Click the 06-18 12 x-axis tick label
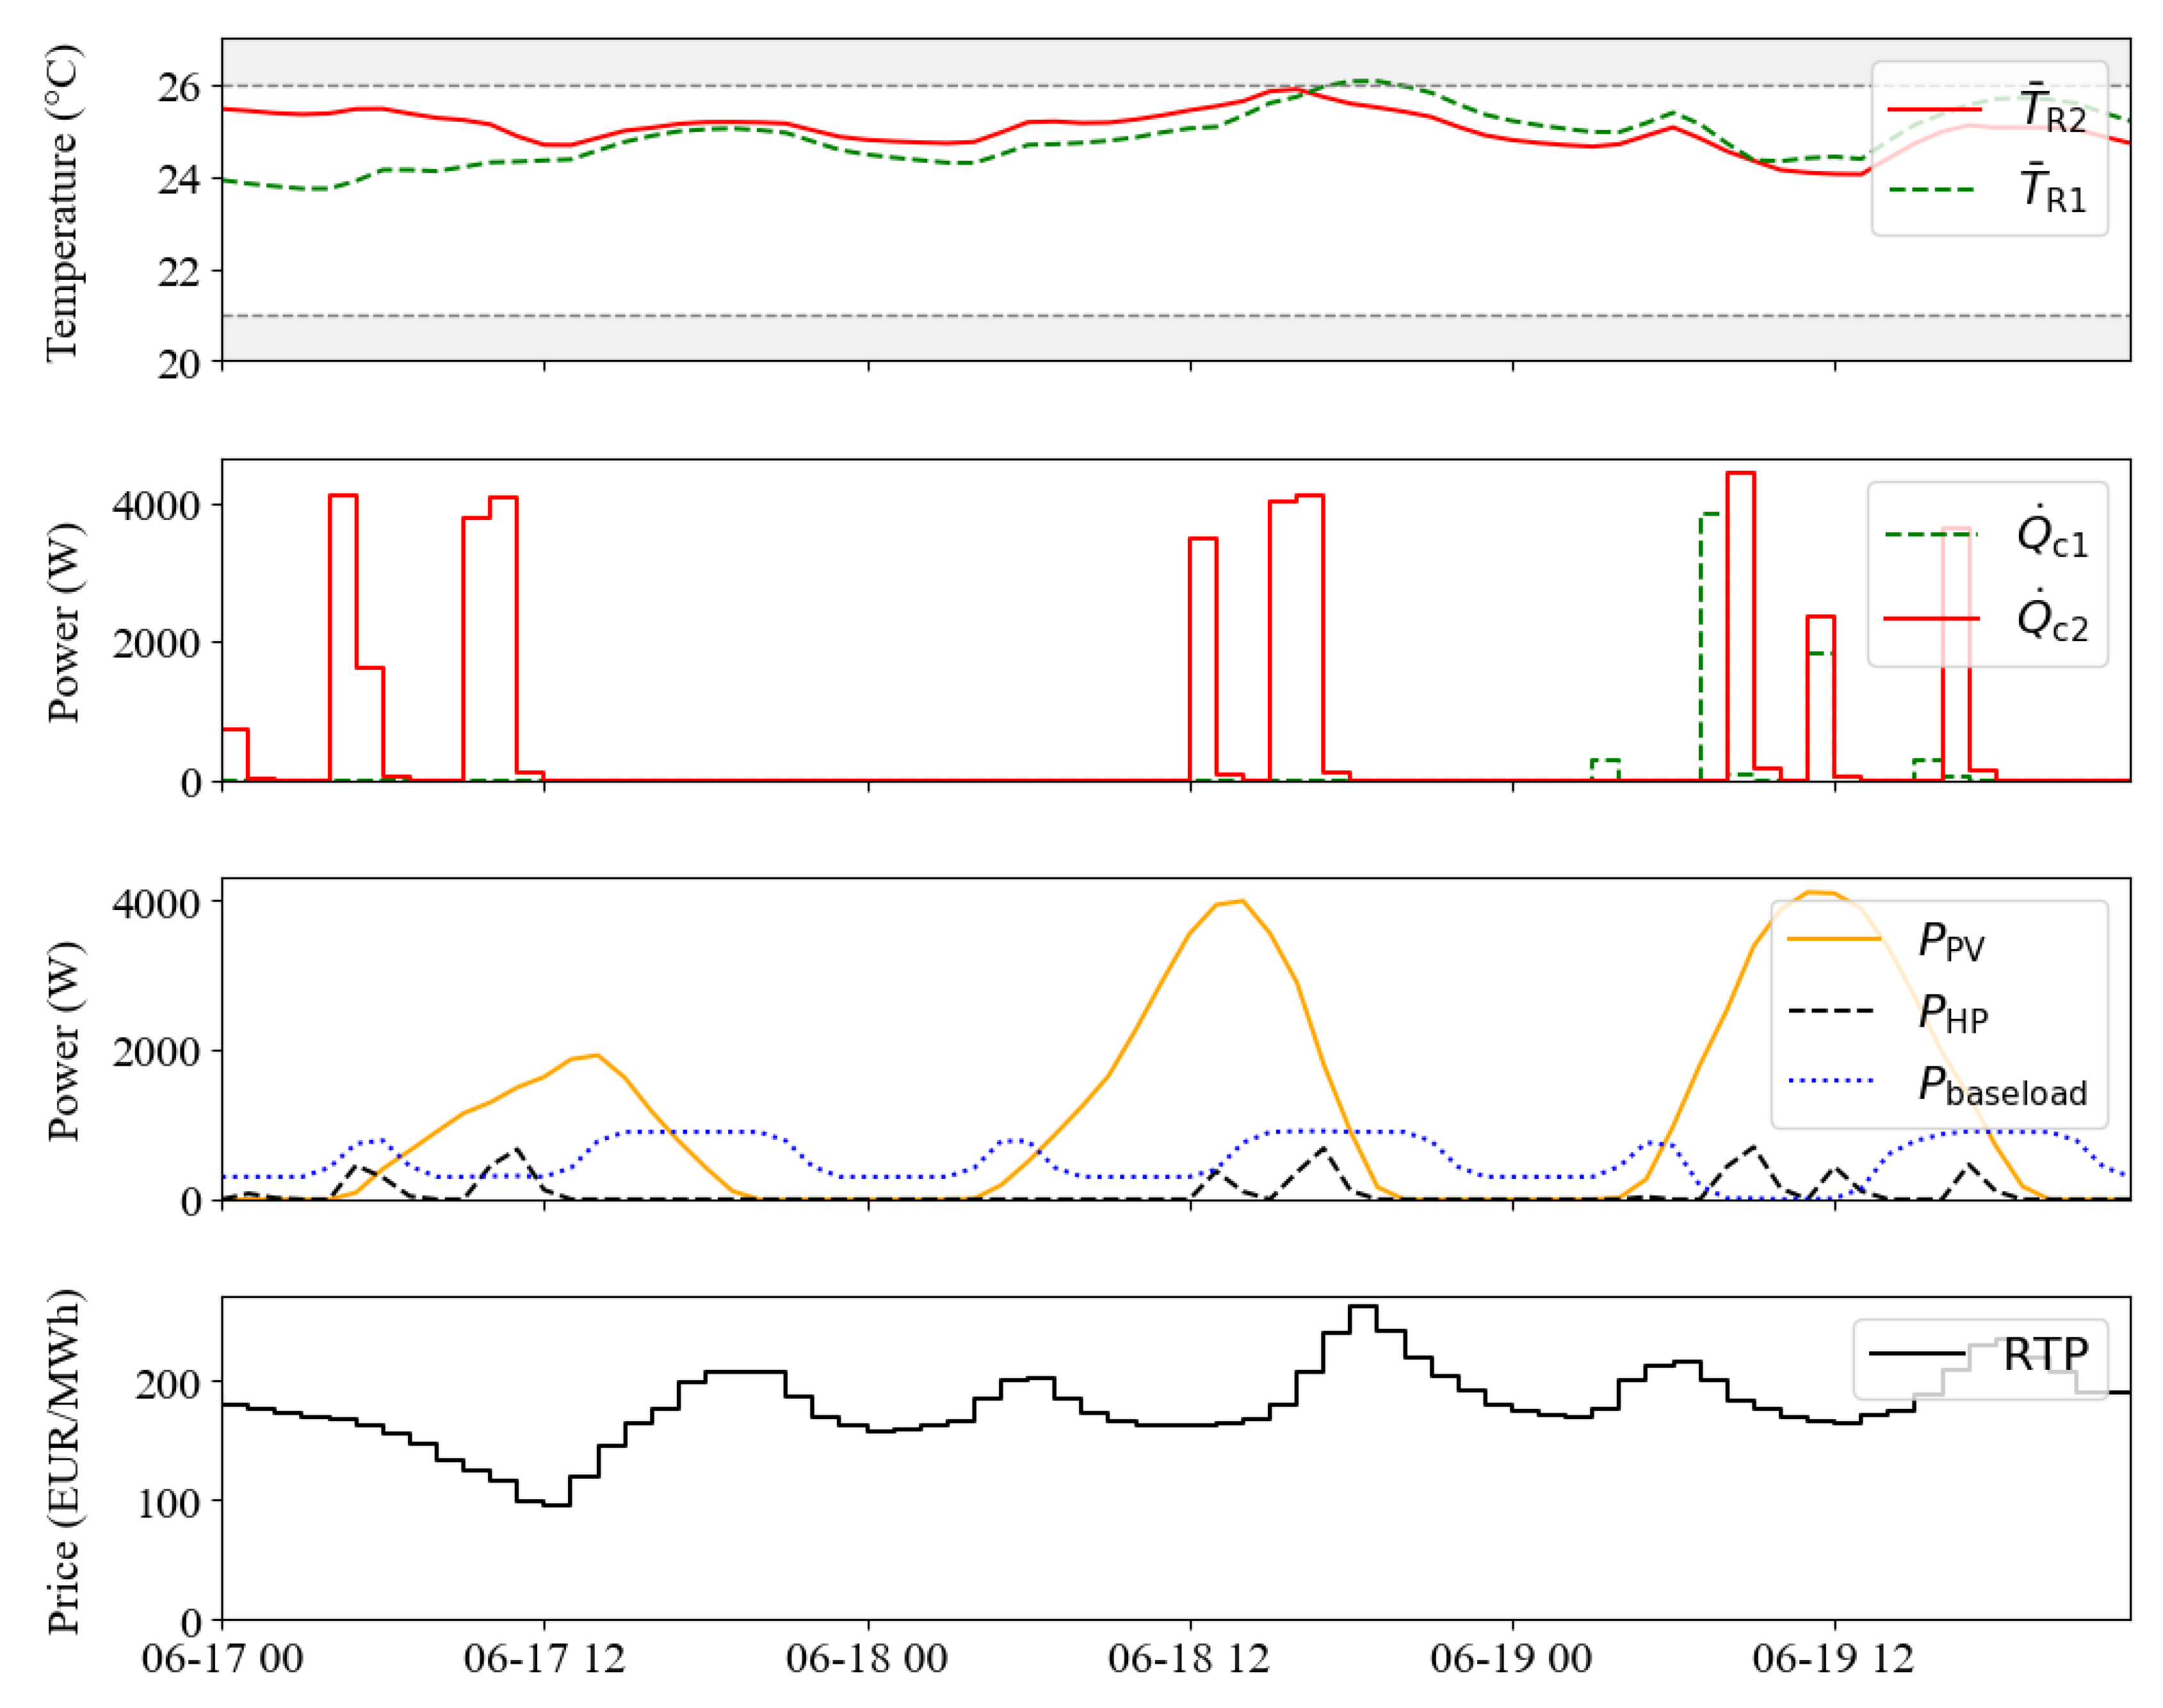2163x1708 pixels. [1188, 1659]
